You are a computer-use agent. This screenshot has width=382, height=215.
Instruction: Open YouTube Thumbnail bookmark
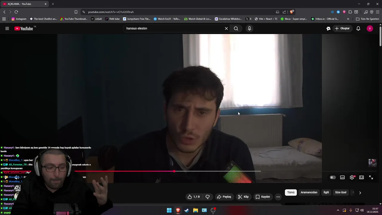coord(74,19)
